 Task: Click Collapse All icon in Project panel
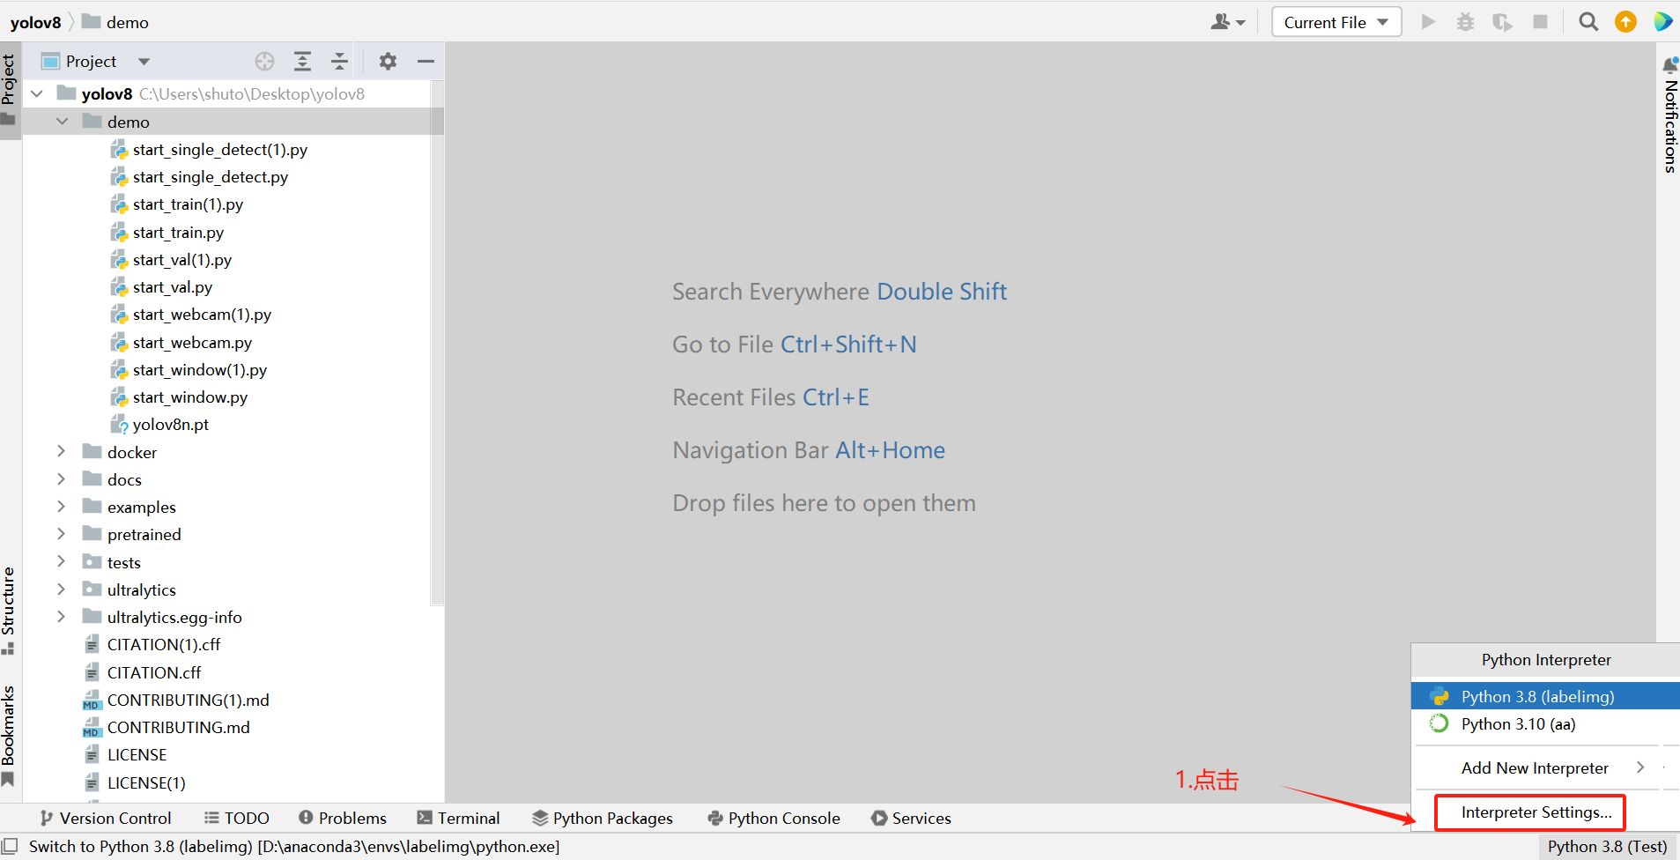pyautogui.click(x=339, y=62)
